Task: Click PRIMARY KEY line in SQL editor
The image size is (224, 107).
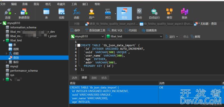Action: coord(99,66)
